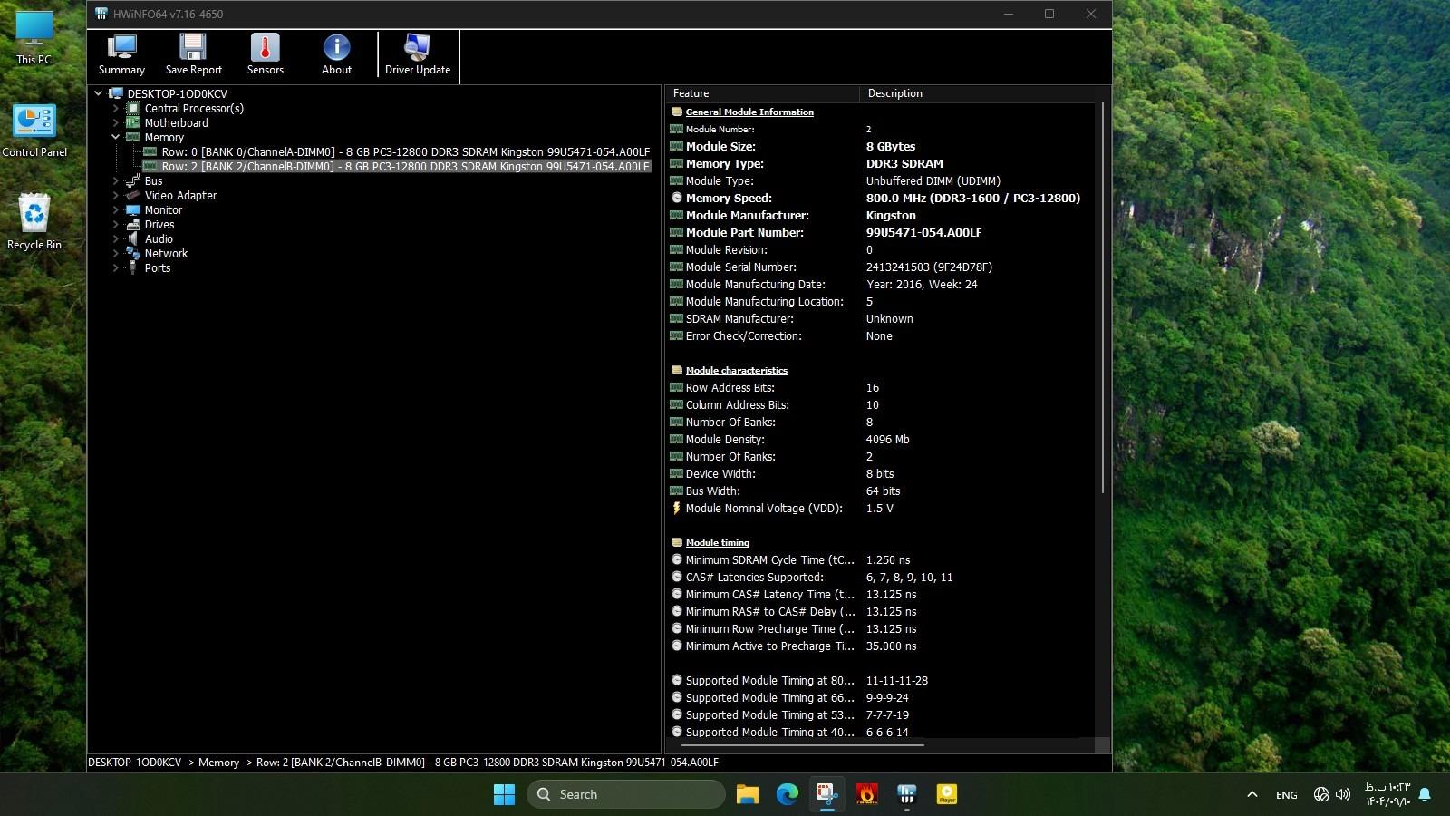Click the details panel vertical scrollbar
1450x816 pixels.
click(x=1102, y=299)
